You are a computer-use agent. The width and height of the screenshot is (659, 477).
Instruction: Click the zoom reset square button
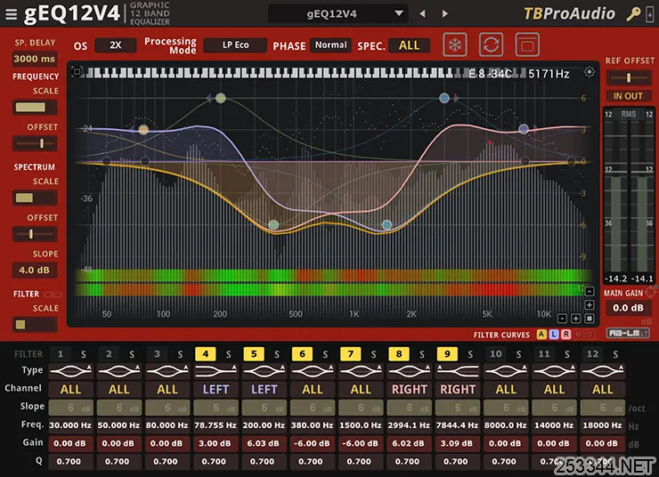[x=590, y=319]
